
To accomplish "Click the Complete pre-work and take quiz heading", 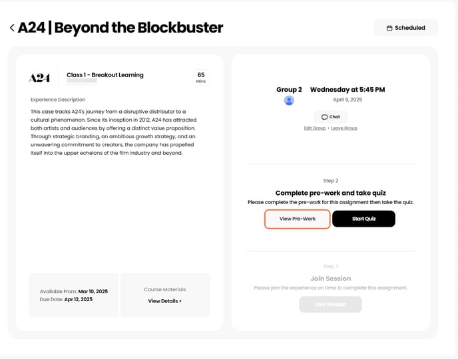I will (x=330, y=193).
